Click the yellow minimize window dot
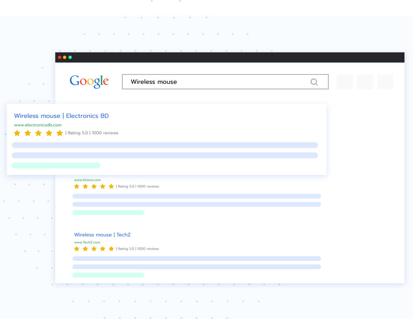 click(65, 57)
